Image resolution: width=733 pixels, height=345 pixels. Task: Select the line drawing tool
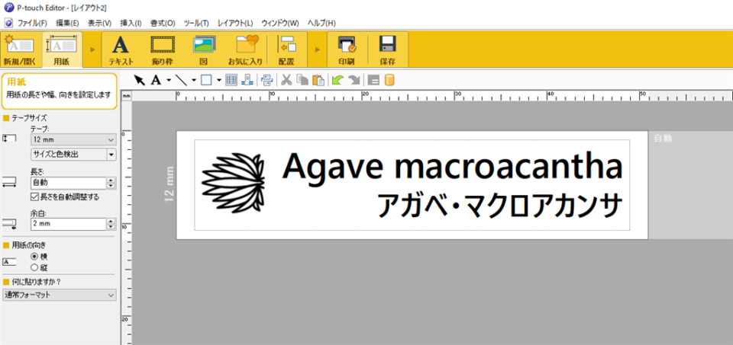tap(182, 80)
